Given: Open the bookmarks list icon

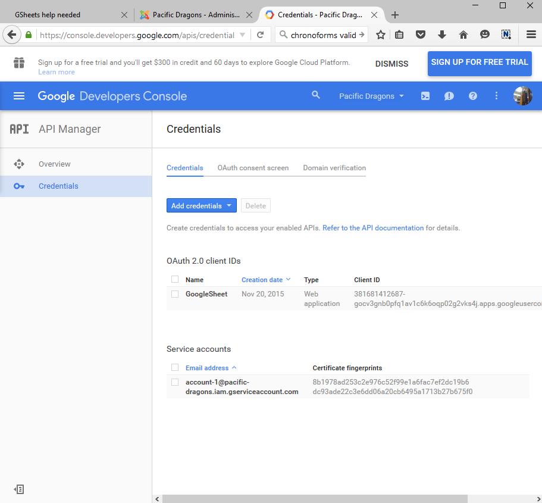Looking at the screenshot, I should point(399,35).
